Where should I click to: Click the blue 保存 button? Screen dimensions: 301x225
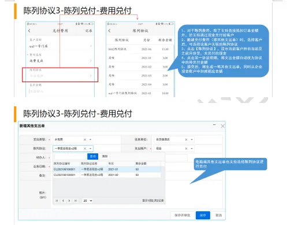[203, 215]
